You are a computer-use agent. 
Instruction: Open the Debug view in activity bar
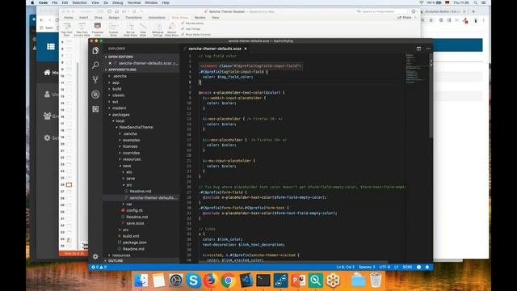(x=95, y=95)
